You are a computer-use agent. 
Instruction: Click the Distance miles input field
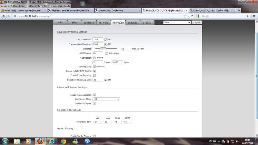pos(126,49)
